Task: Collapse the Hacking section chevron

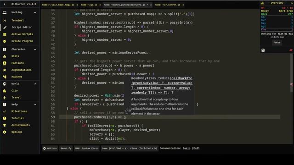Action: tap(35, 12)
